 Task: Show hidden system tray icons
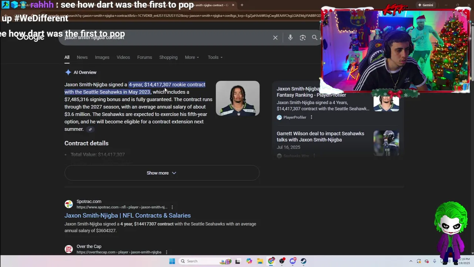pos(411,261)
